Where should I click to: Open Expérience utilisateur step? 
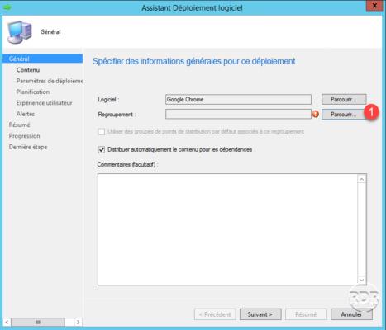44,103
